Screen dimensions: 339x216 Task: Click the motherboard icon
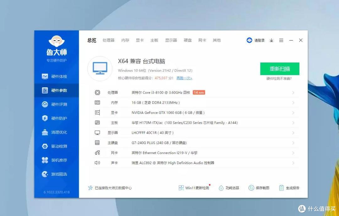pos(98,122)
